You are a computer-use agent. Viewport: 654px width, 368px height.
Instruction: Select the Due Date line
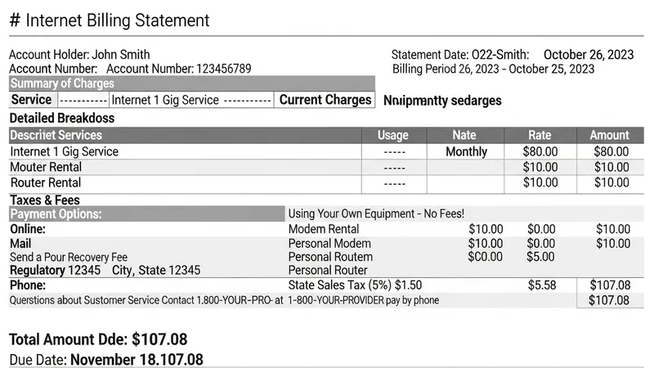click(105, 359)
